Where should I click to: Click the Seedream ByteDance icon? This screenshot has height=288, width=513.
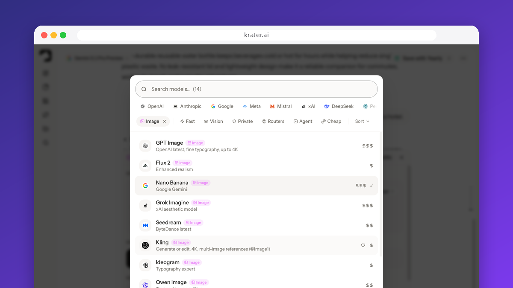(145, 225)
